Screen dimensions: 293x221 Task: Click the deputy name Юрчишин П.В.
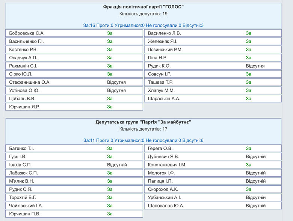pos(25,214)
